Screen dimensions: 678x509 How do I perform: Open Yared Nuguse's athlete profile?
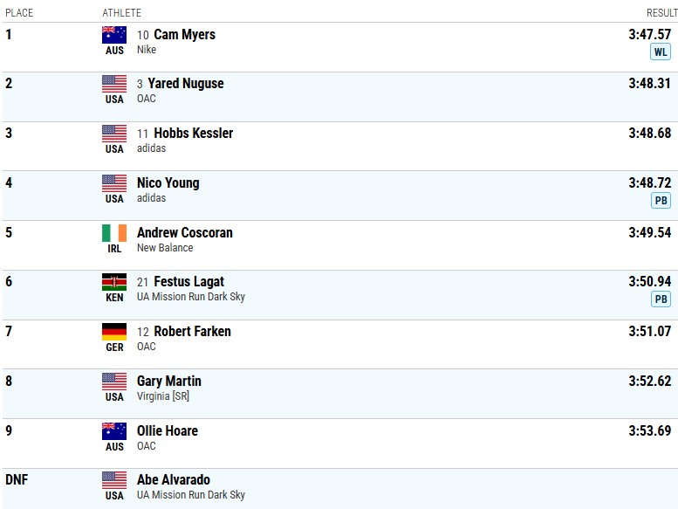[x=186, y=84]
